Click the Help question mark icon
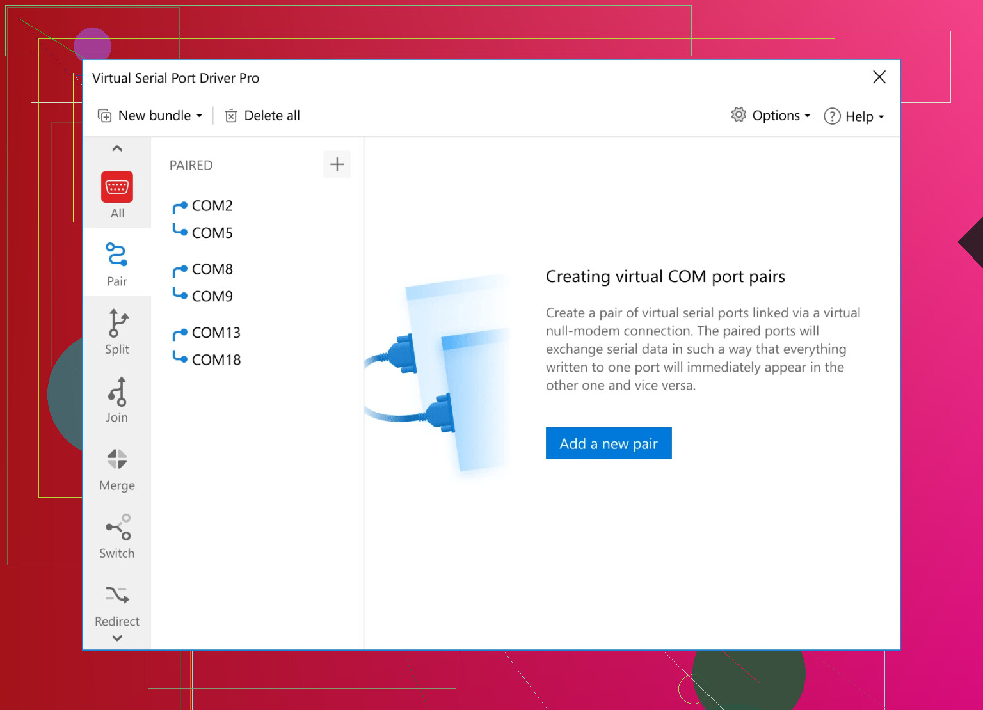 point(832,116)
